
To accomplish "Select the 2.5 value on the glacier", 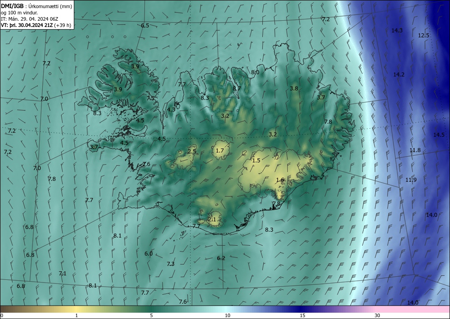I will click(x=192, y=152).
